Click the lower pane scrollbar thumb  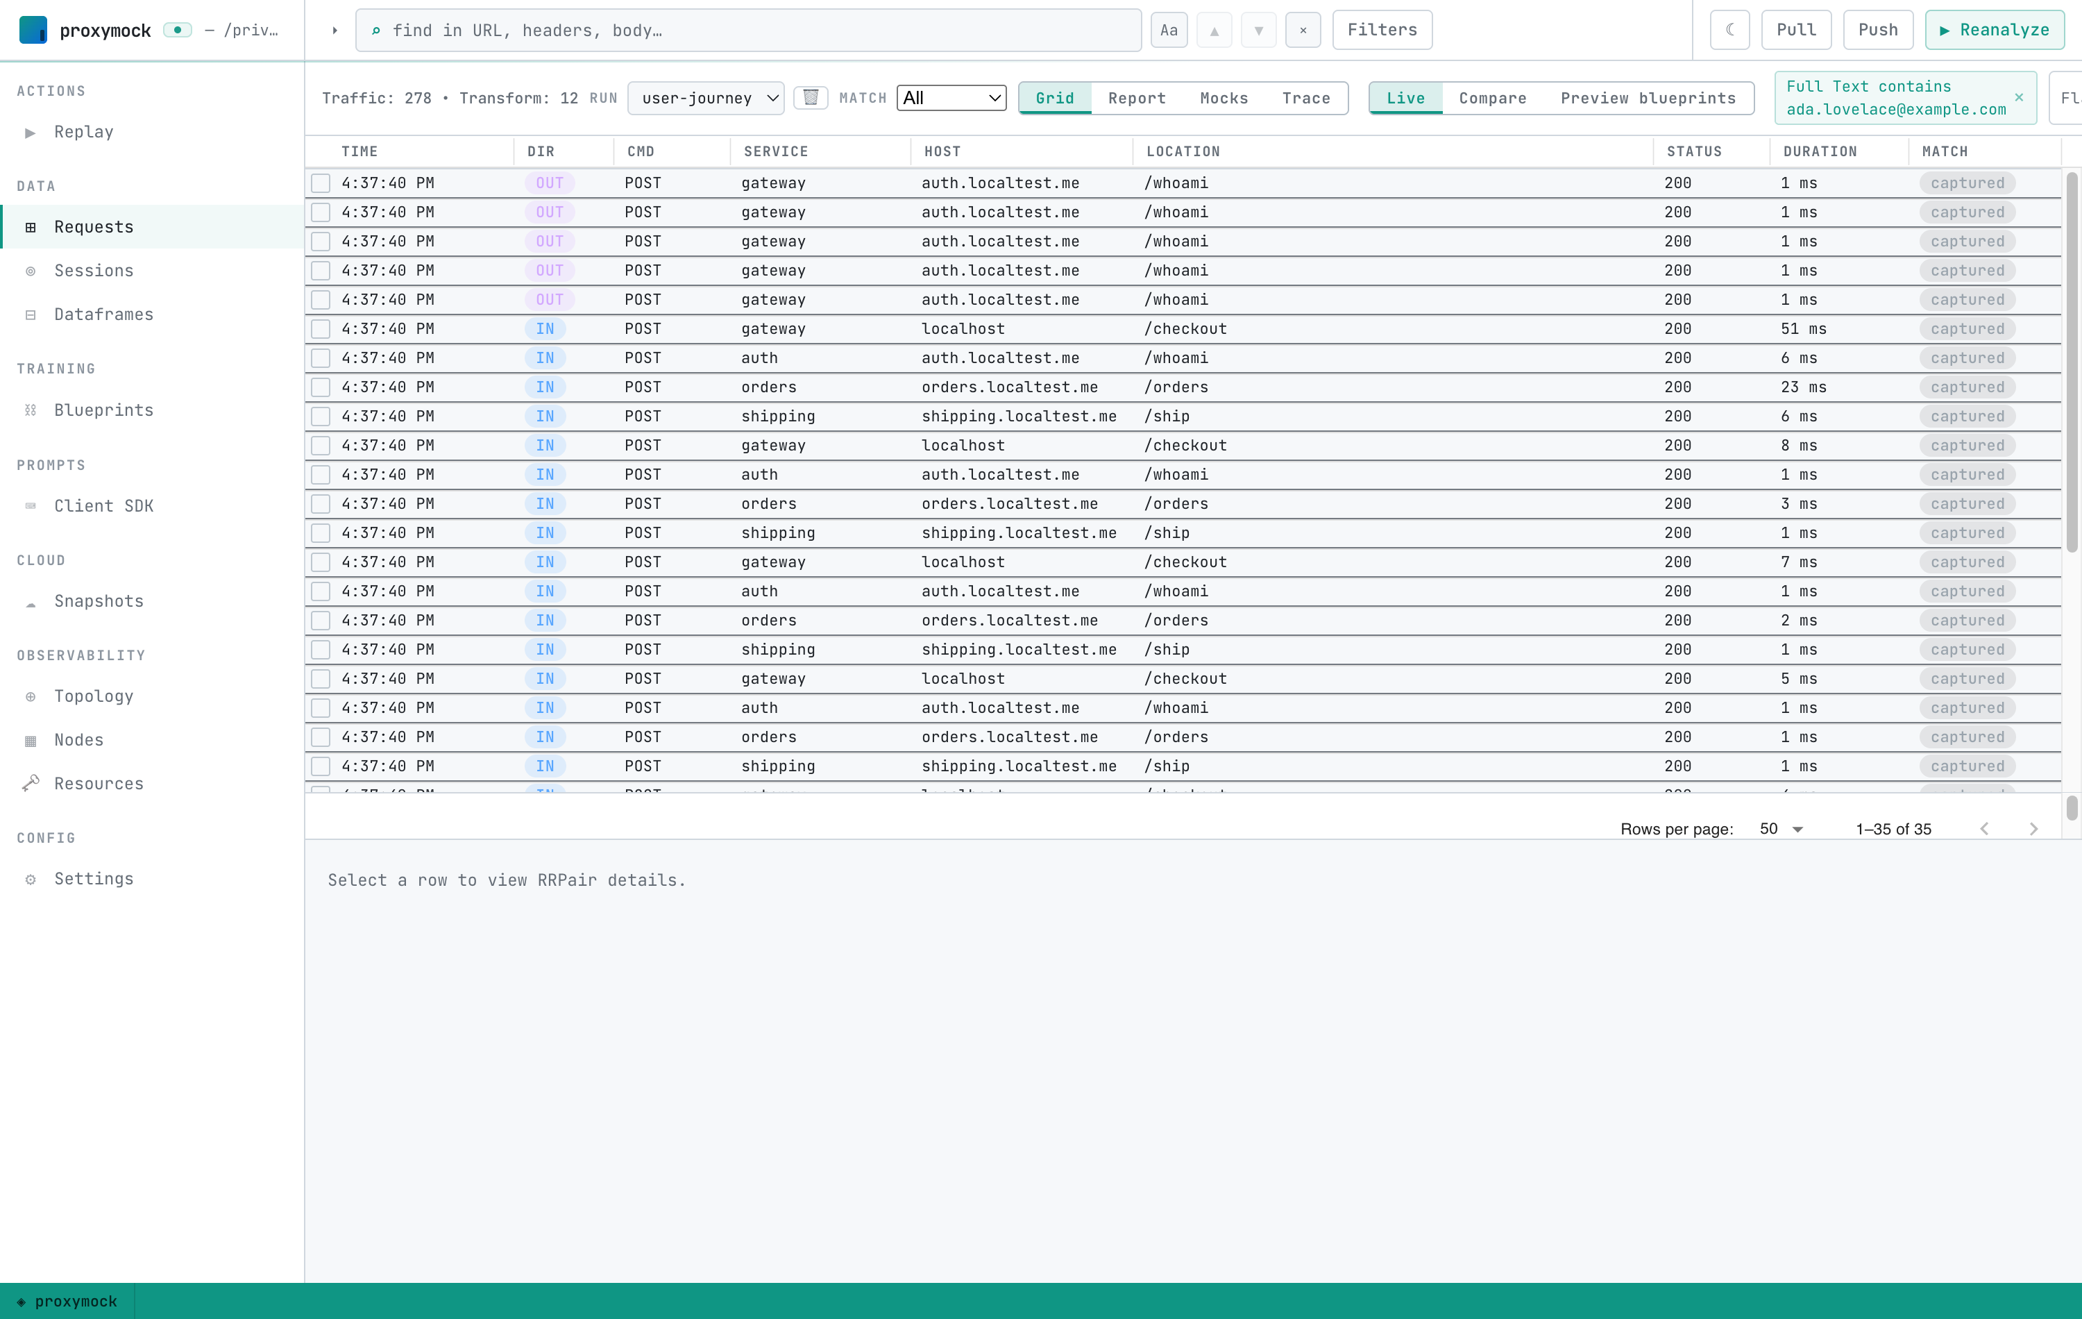point(2072,808)
